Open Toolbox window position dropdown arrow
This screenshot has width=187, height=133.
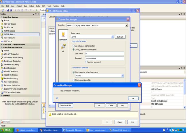tap(34, 14)
